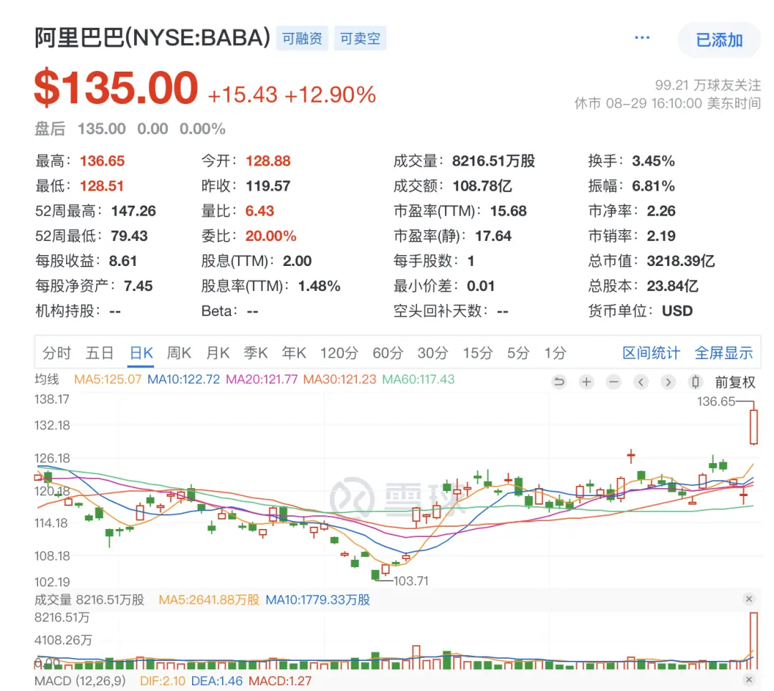Click the 量比 value 6.43
The width and height of the screenshot is (774, 691).
pyautogui.click(x=259, y=211)
